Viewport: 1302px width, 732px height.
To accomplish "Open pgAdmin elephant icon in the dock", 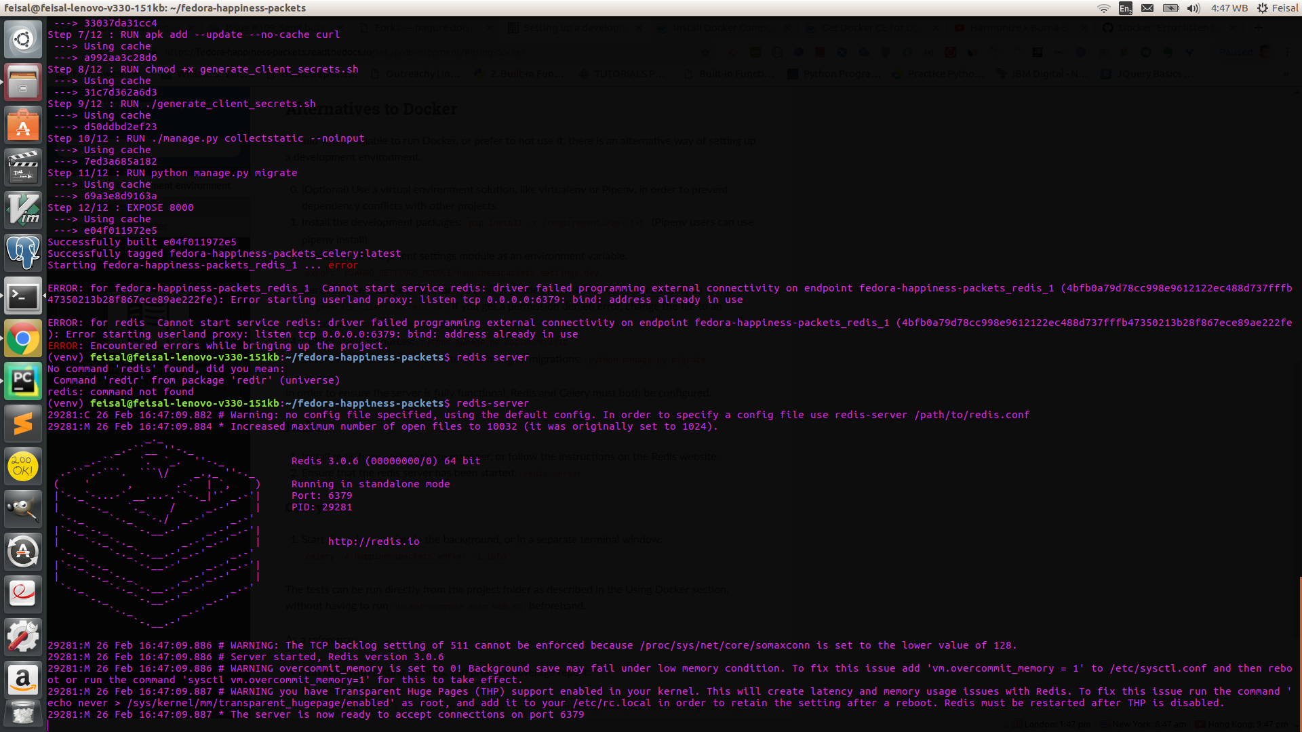I will pos(23,253).
